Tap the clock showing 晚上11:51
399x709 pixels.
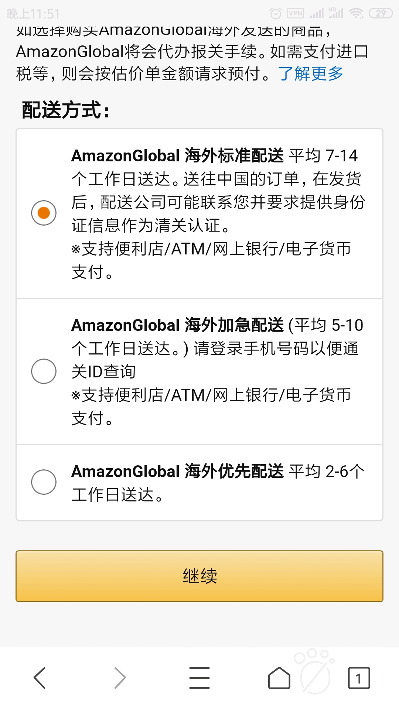33,14
